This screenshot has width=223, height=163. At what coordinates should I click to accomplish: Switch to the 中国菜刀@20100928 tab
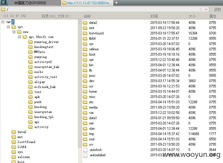coord(35,3)
